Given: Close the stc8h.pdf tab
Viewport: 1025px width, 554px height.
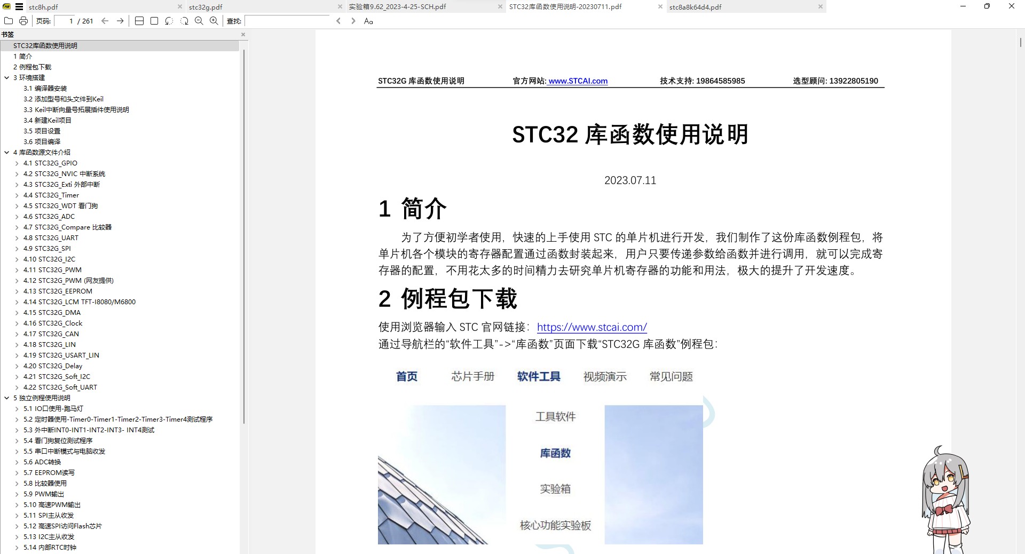Looking at the screenshot, I should [x=180, y=7].
